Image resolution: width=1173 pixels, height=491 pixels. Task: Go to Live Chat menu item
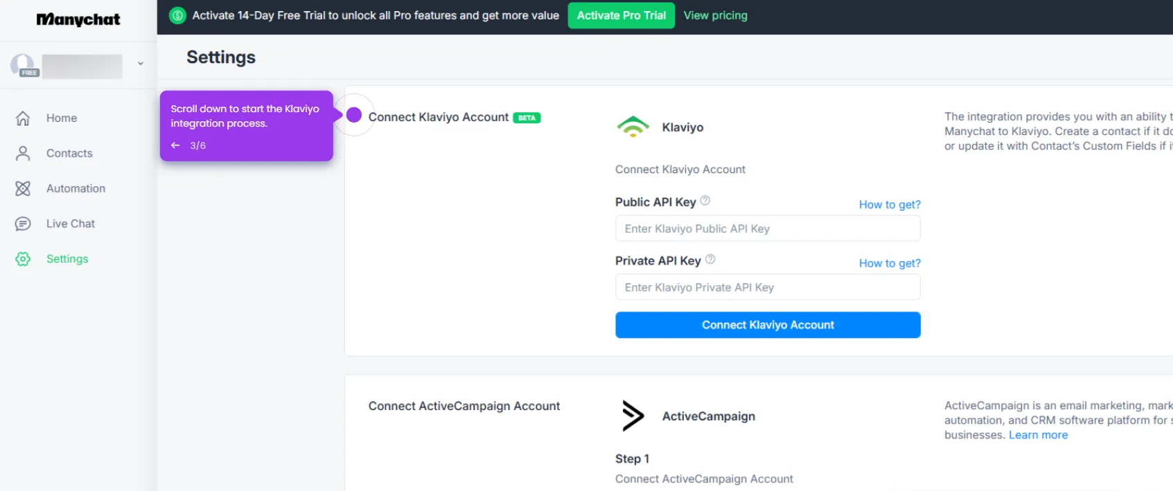click(71, 224)
